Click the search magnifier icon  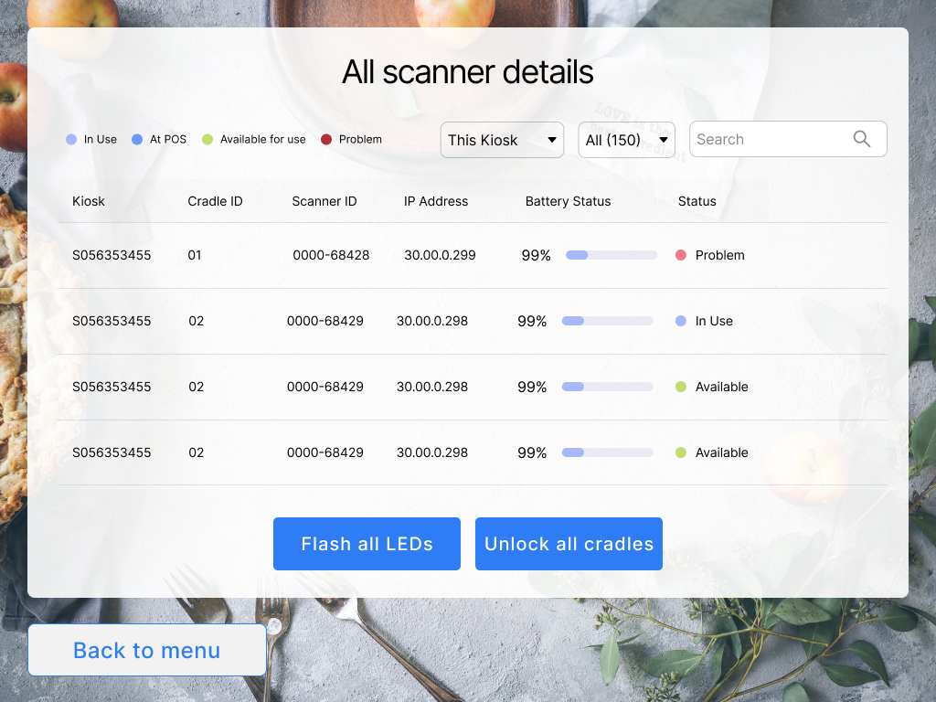pyautogui.click(x=861, y=139)
